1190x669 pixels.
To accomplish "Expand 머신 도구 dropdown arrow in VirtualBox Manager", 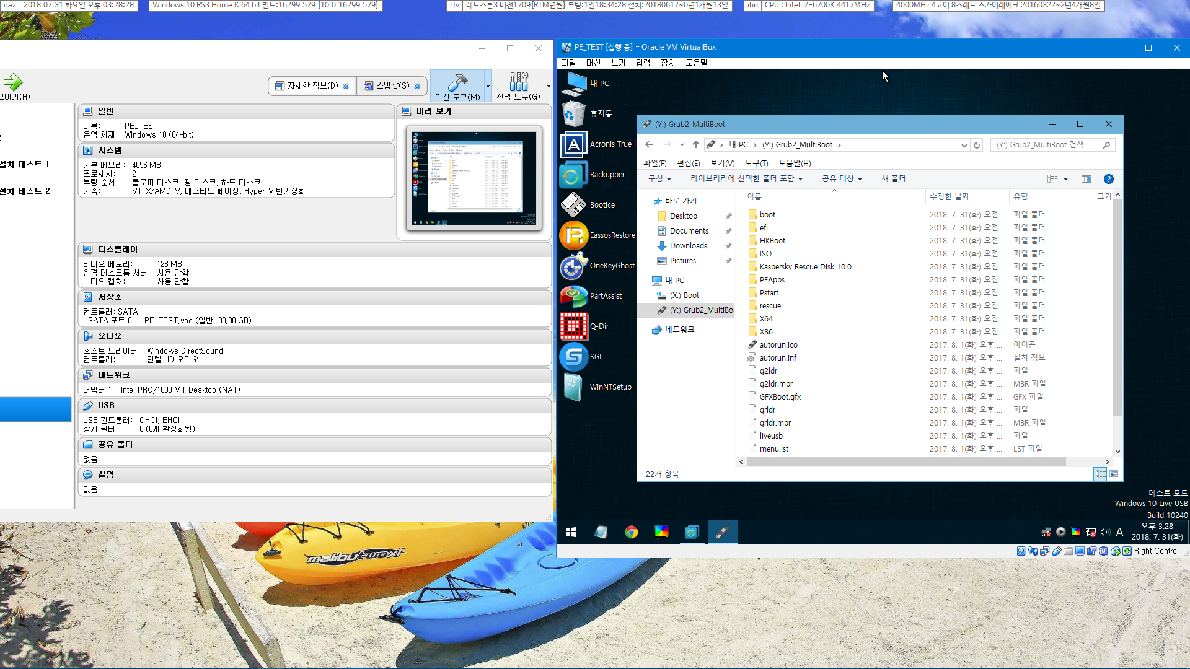I will click(488, 86).
